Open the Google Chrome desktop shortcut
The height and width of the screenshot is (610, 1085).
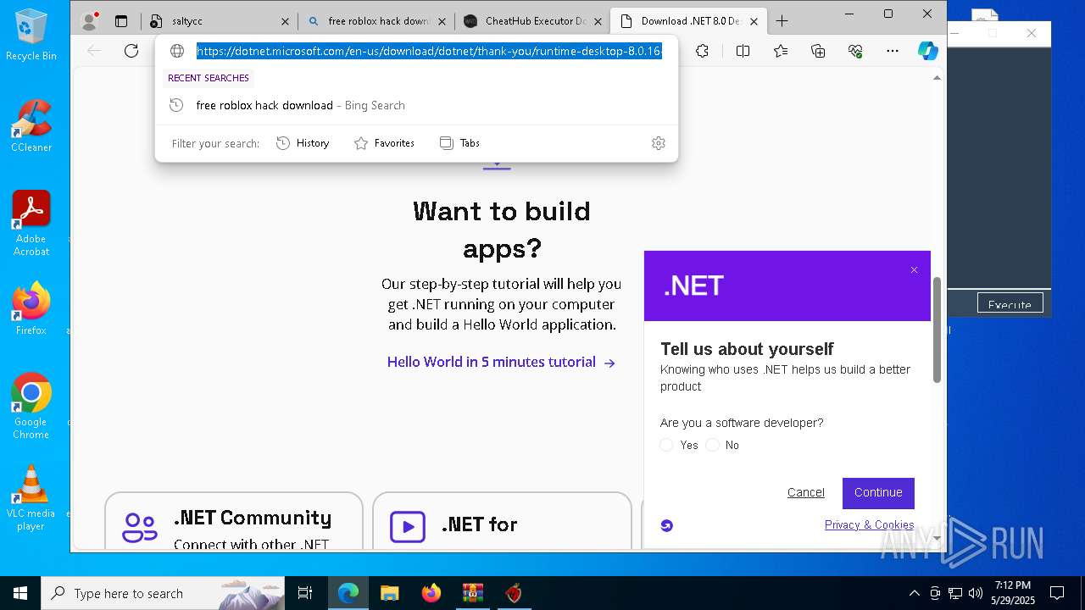[x=31, y=407]
